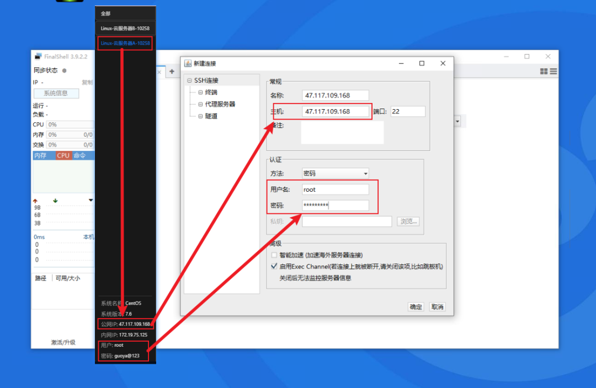
Task: Click the 0ms latency text
Action: 39,237
